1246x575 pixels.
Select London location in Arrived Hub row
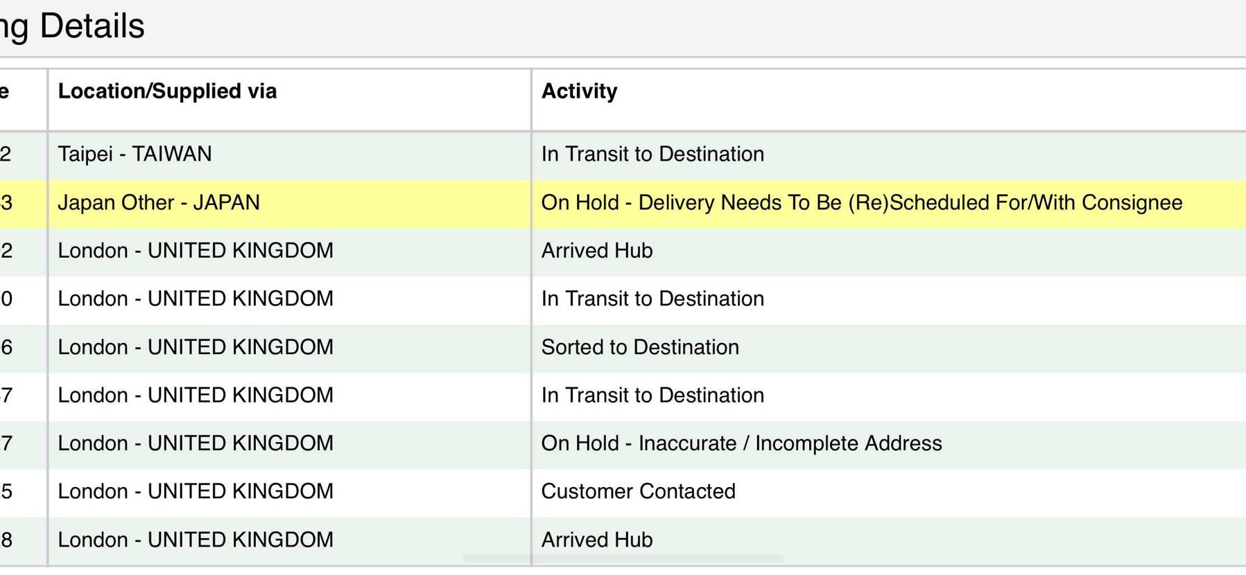pos(195,251)
